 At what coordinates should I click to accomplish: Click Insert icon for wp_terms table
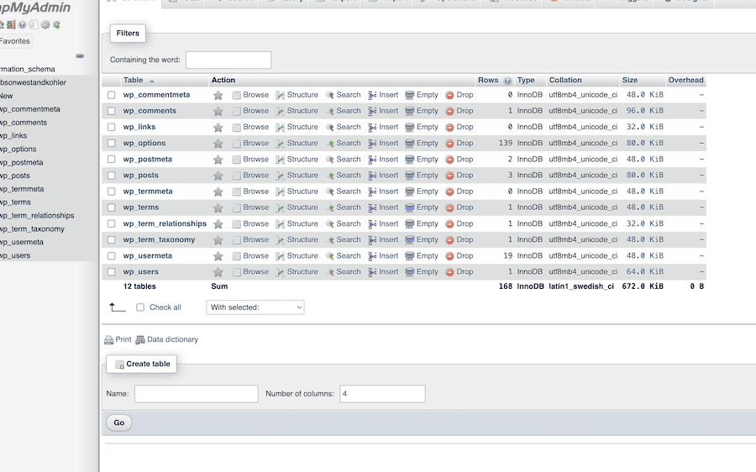(372, 207)
